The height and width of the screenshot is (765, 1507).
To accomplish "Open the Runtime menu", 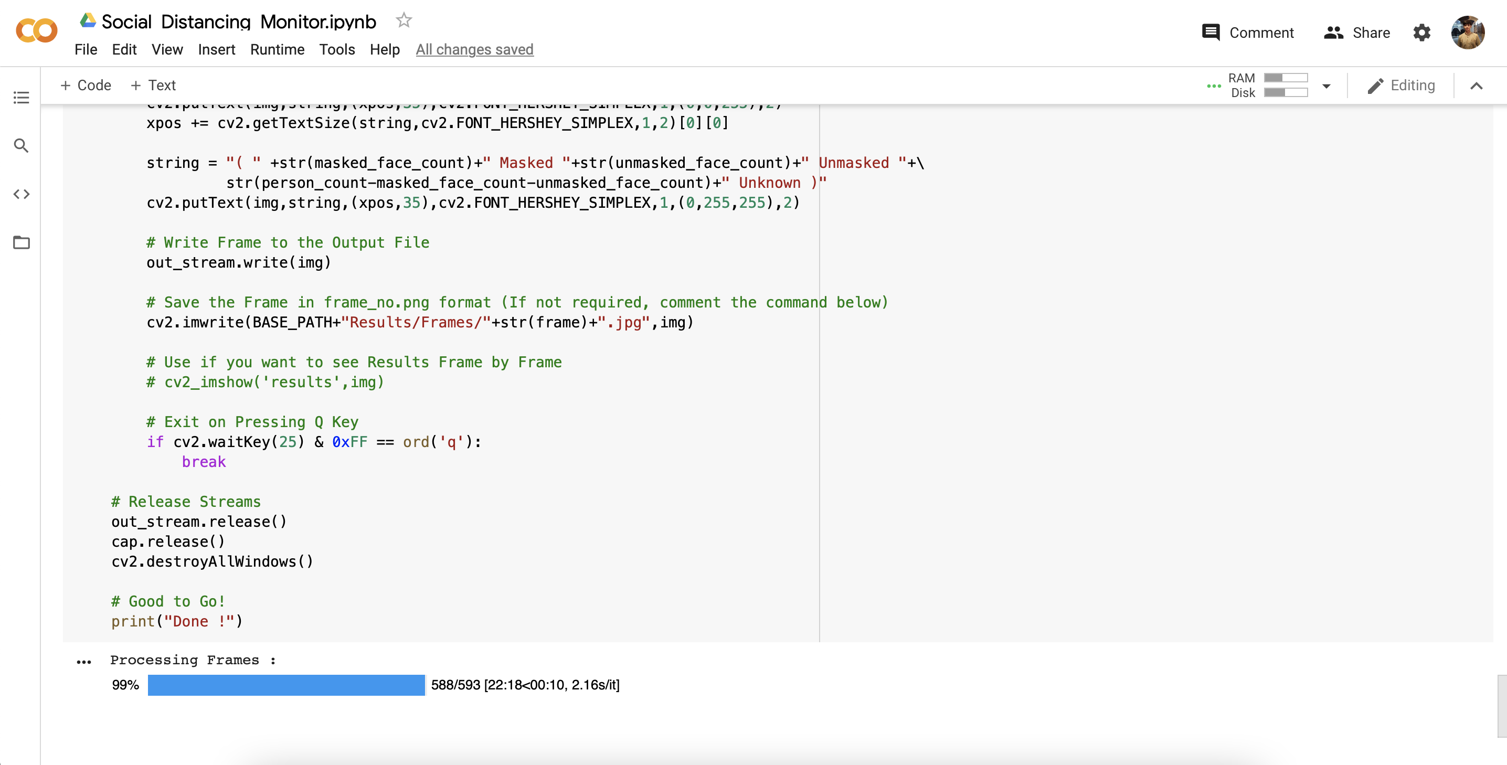I will tap(277, 50).
